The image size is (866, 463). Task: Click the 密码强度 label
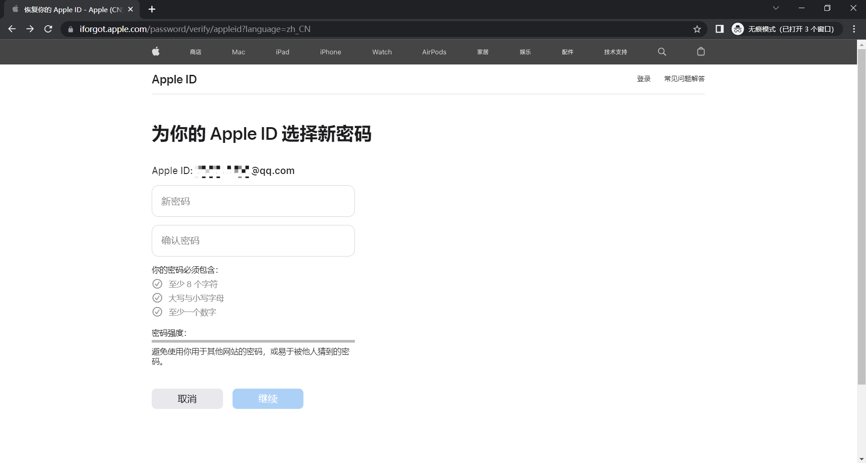pyautogui.click(x=169, y=333)
